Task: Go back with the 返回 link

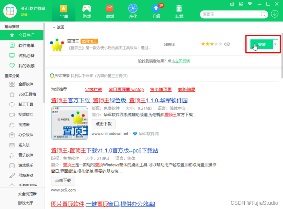Action: click(x=59, y=27)
